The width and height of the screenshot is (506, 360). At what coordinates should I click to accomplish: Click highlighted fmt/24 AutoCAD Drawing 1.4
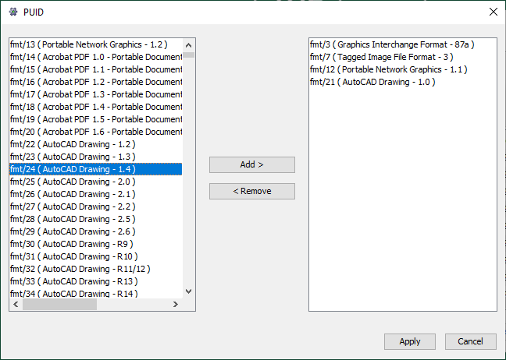(x=96, y=169)
